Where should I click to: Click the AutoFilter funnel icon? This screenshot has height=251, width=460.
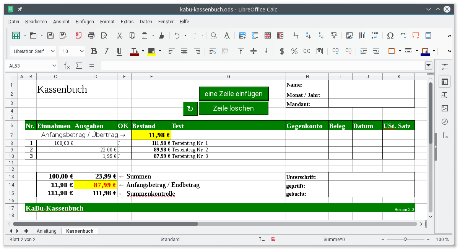(x=333, y=35)
